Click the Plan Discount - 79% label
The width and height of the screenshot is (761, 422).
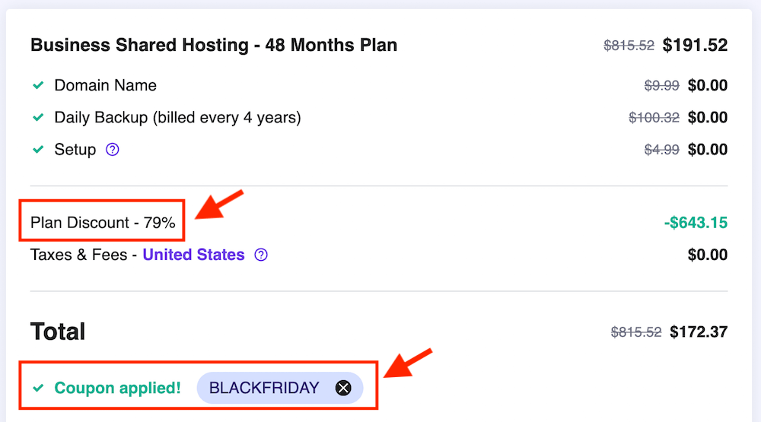(x=103, y=223)
